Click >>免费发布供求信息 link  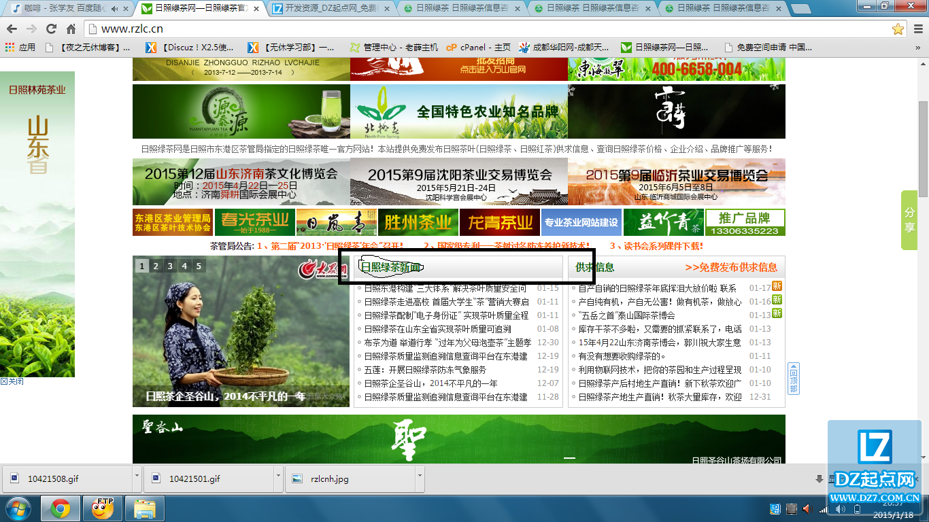731,267
